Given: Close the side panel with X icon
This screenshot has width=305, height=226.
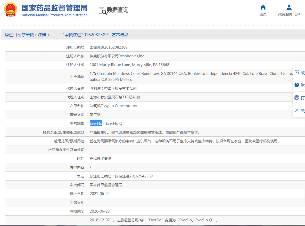Looking at the screenshot, I should point(297,110).
